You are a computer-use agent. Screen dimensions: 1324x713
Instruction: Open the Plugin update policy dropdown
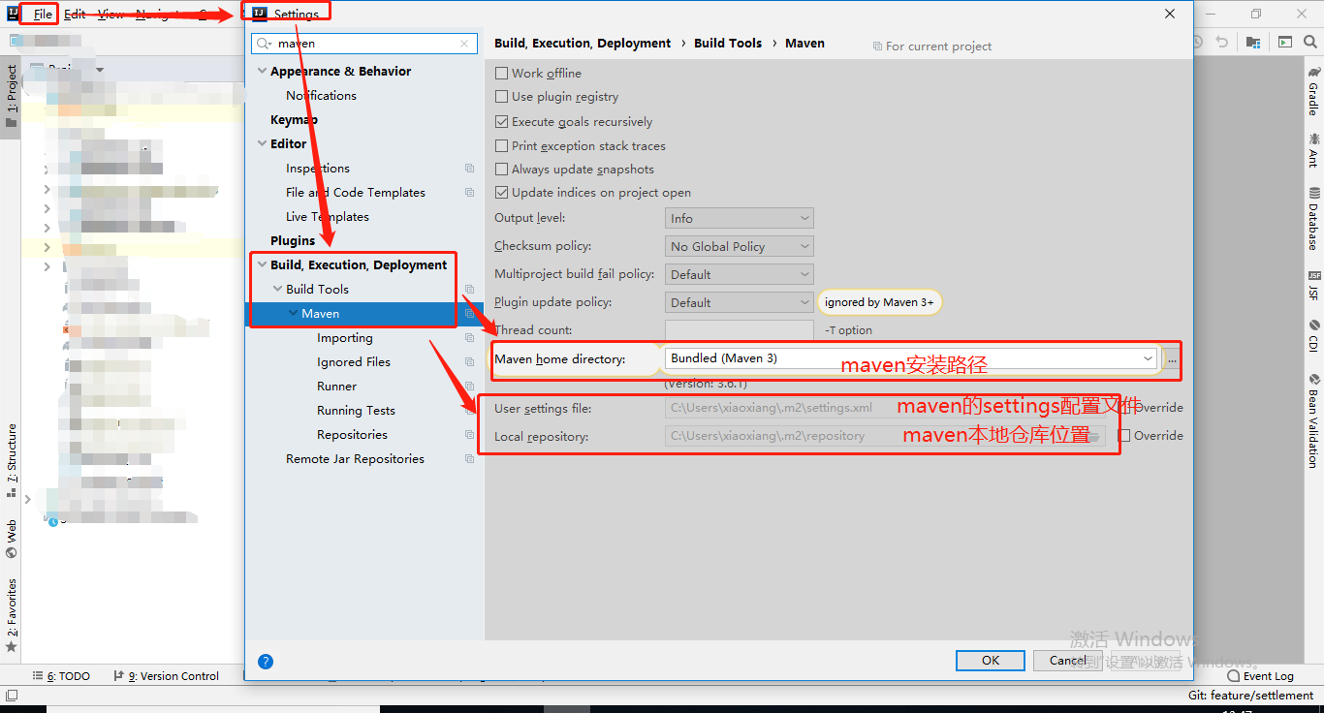point(739,303)
